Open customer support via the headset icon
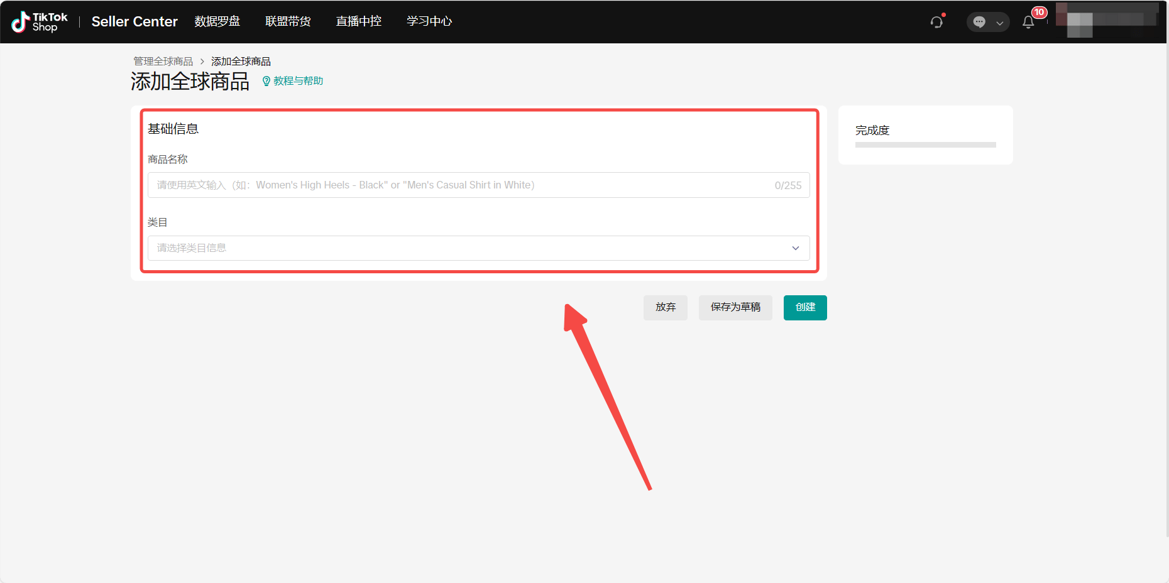1169x583 pixels. [936, 22]
